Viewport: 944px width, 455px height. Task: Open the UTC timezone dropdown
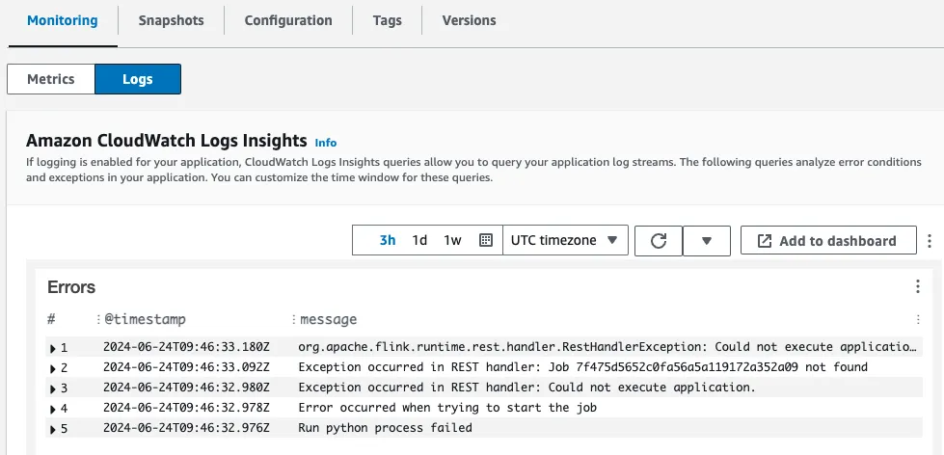(565, 240)
